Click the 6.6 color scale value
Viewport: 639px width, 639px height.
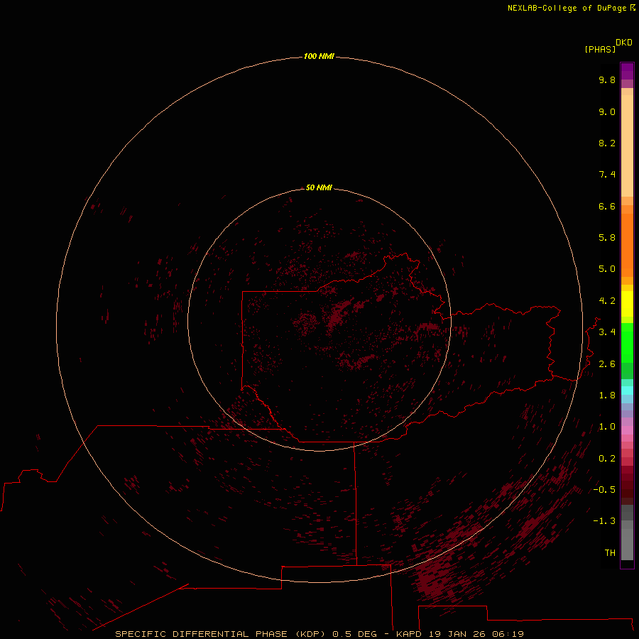[607, 206]
